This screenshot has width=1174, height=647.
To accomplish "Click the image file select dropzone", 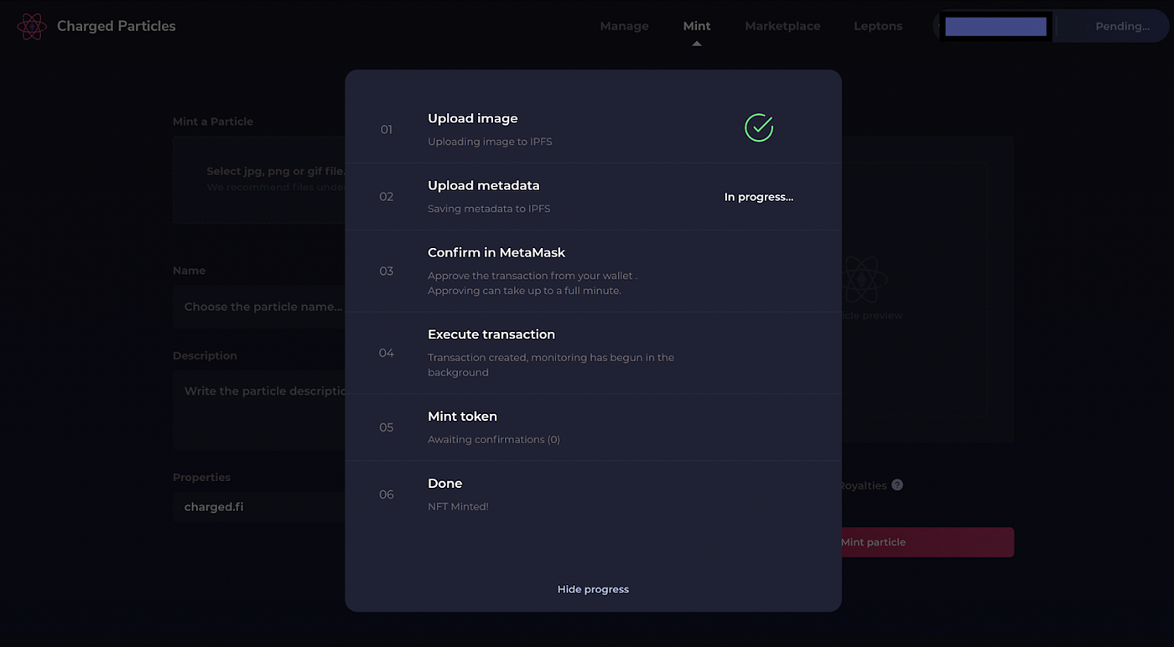I will point(259,179).
